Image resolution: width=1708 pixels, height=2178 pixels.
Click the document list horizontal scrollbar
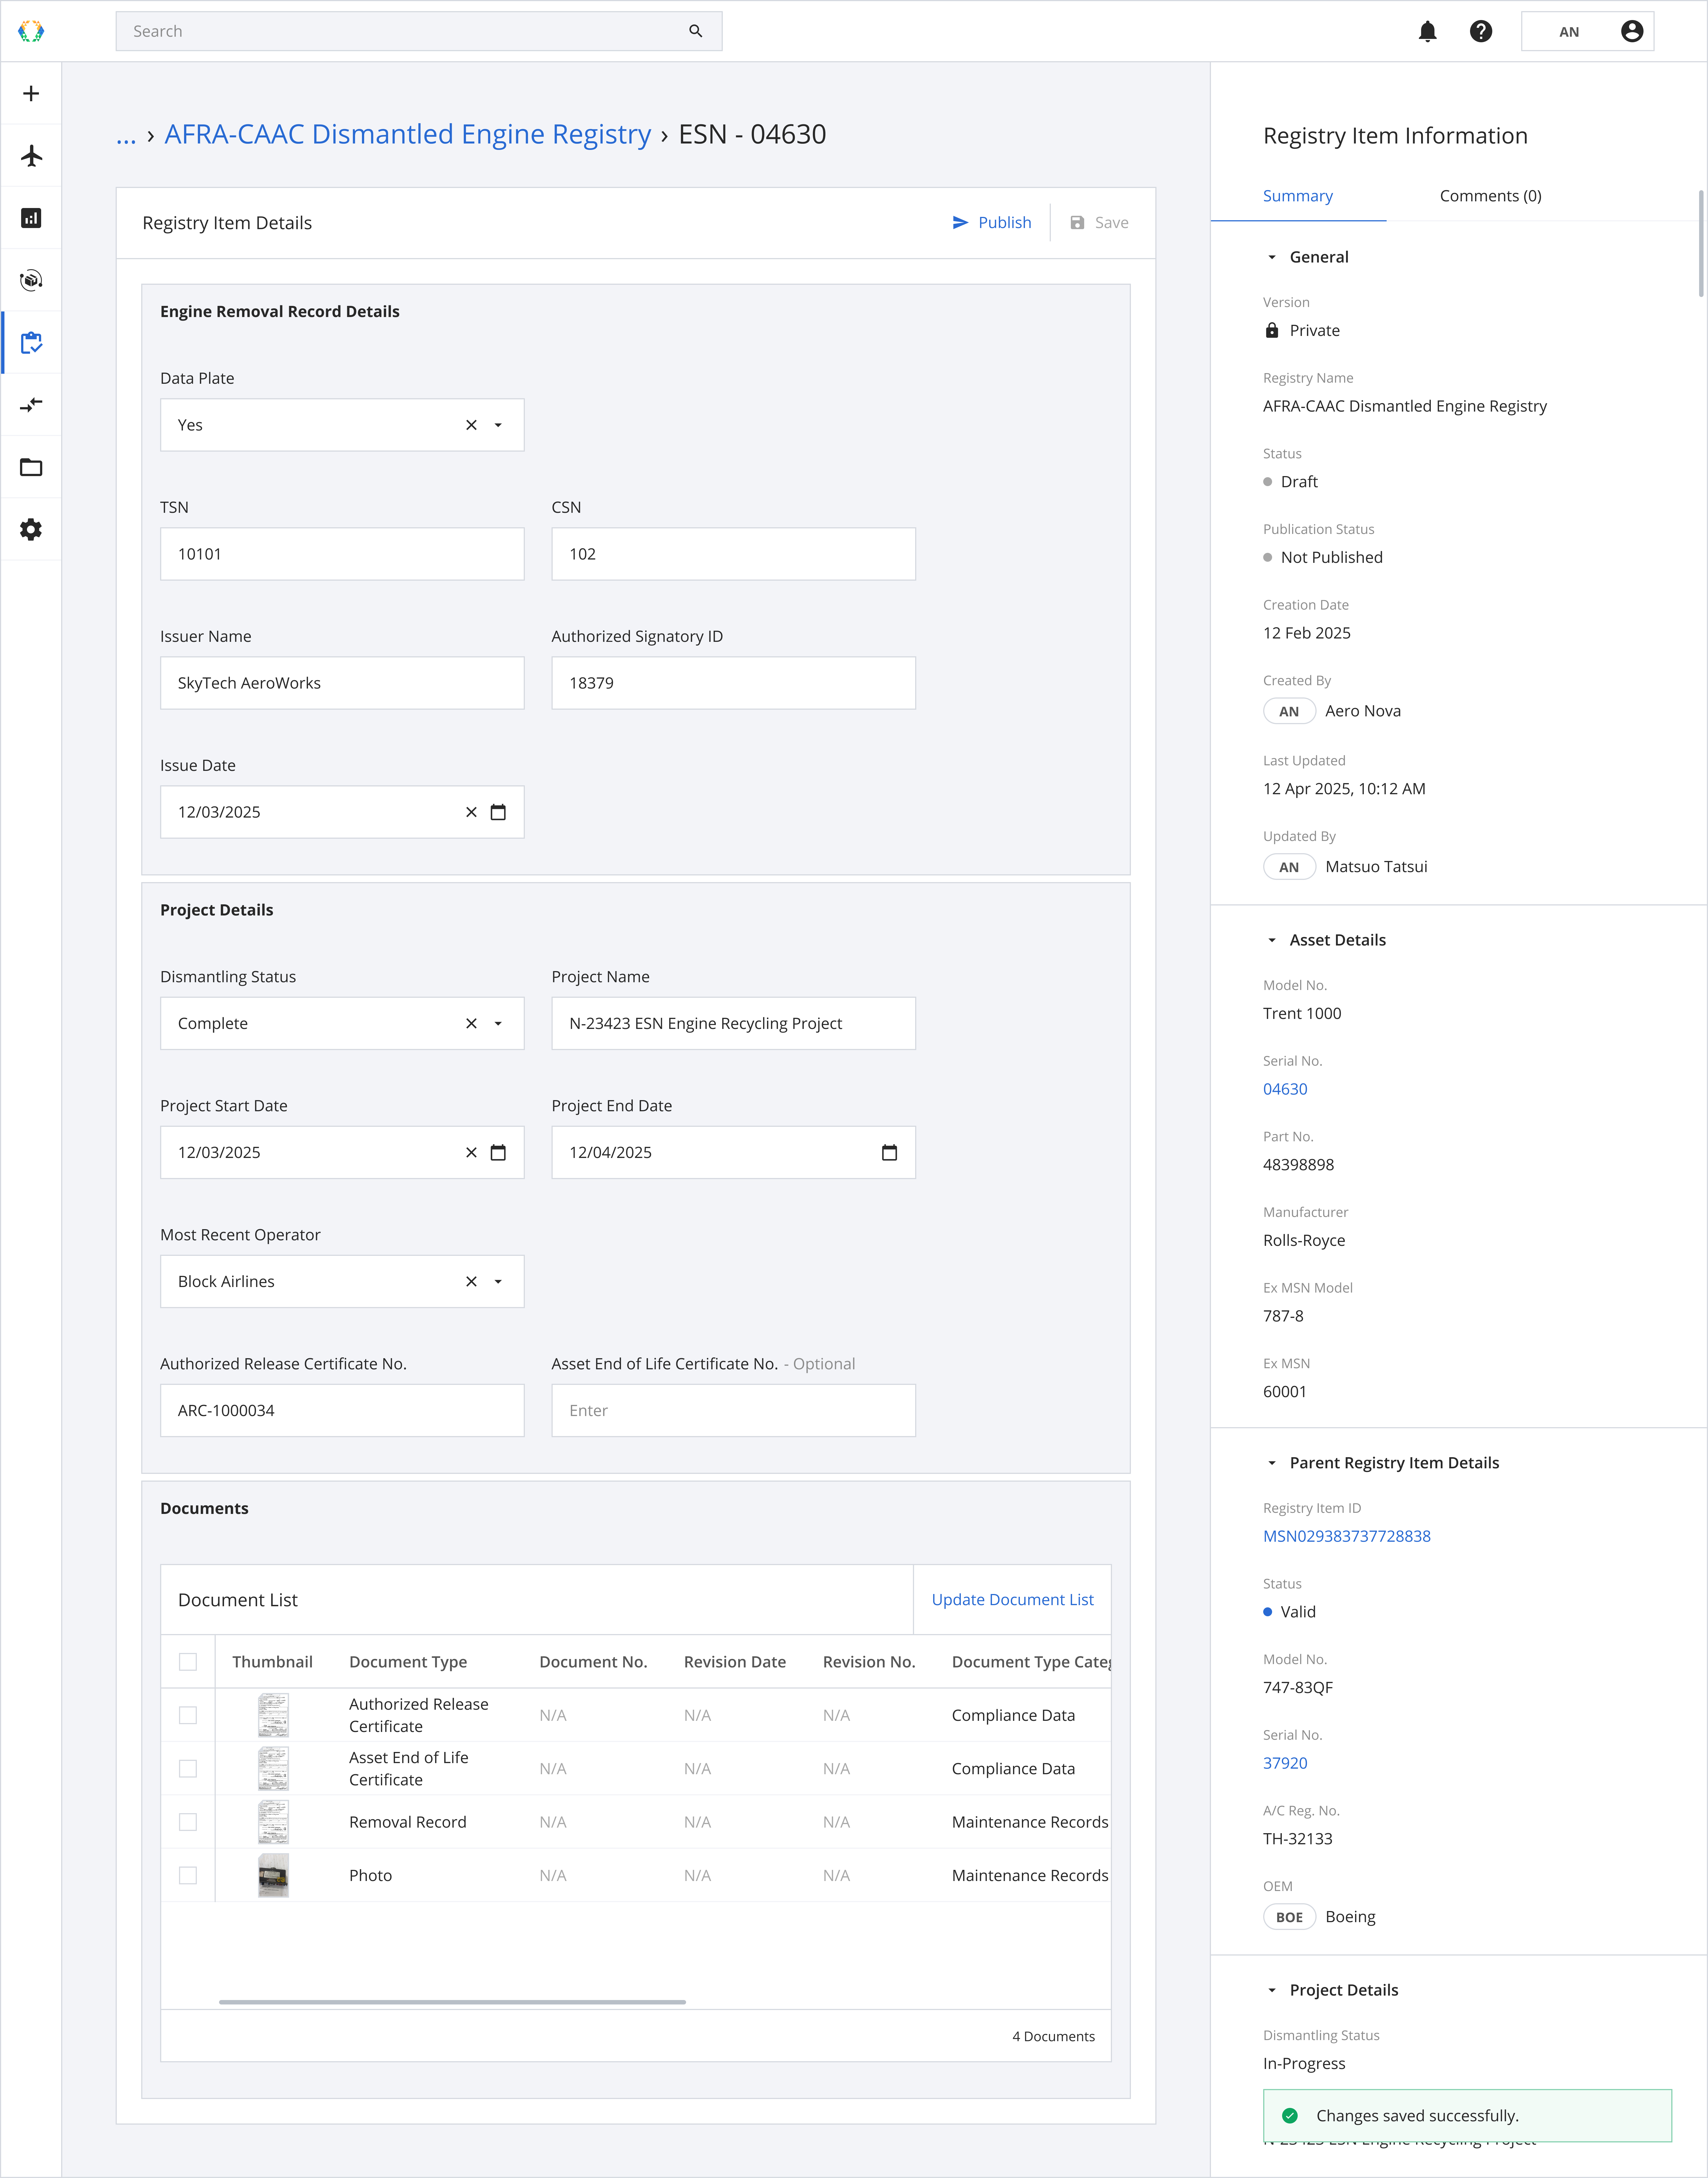point(452,2002)
